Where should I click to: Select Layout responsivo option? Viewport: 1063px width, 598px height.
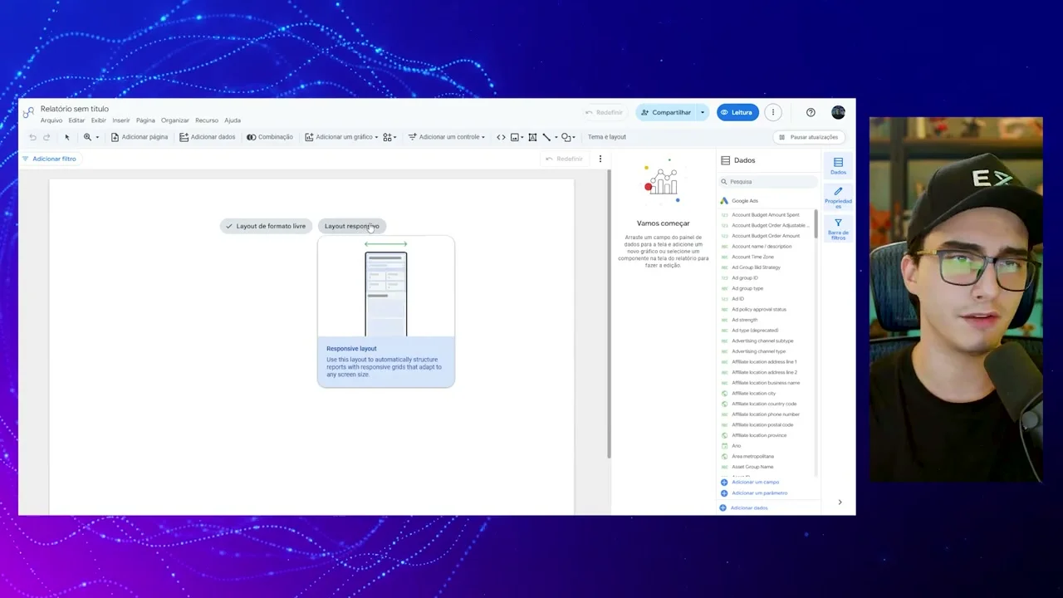(x=351, y=226)
